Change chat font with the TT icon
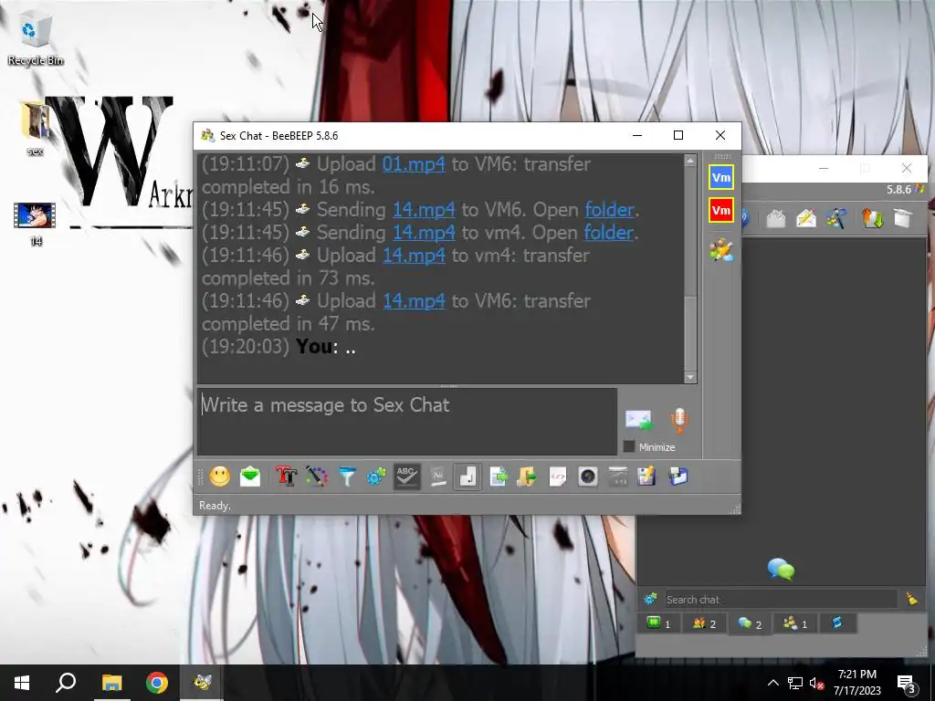This screenshot has width=935, height=701. [x=286, y=476]
